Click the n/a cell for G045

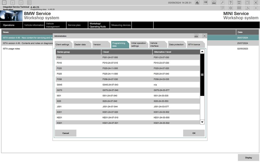tap(155, 85)
